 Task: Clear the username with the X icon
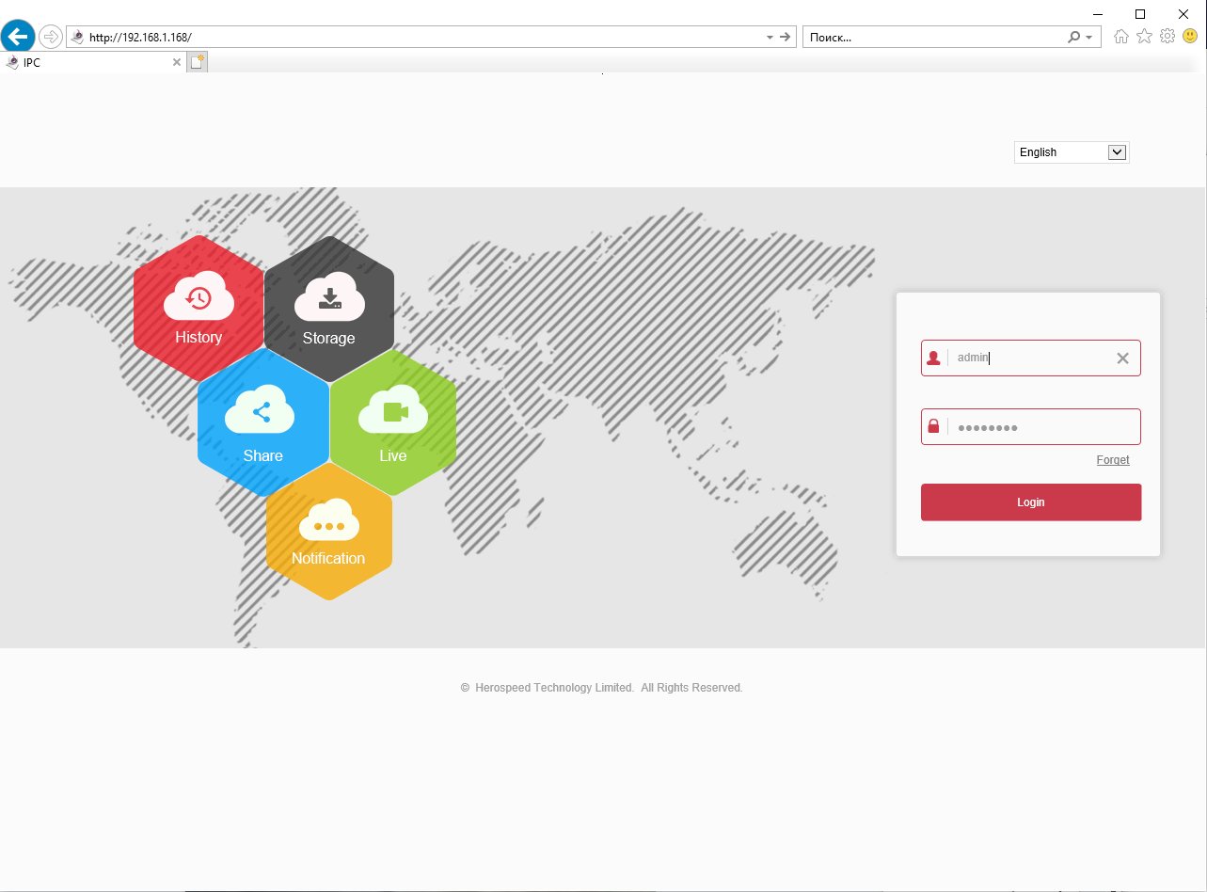pyautogui.click(x=1122, y=358)
